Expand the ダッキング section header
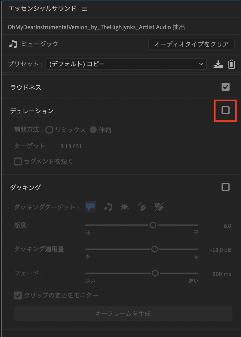 click(x=25, y=188)
